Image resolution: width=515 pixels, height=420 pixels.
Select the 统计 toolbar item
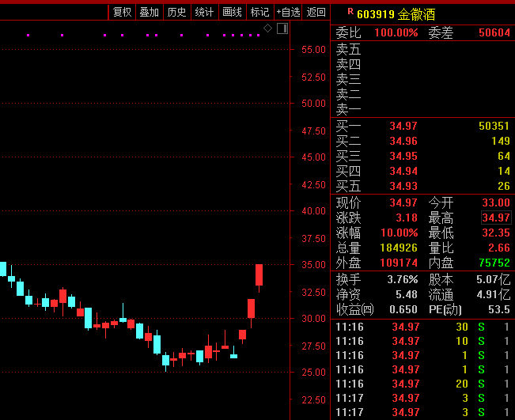click(205, 13)
